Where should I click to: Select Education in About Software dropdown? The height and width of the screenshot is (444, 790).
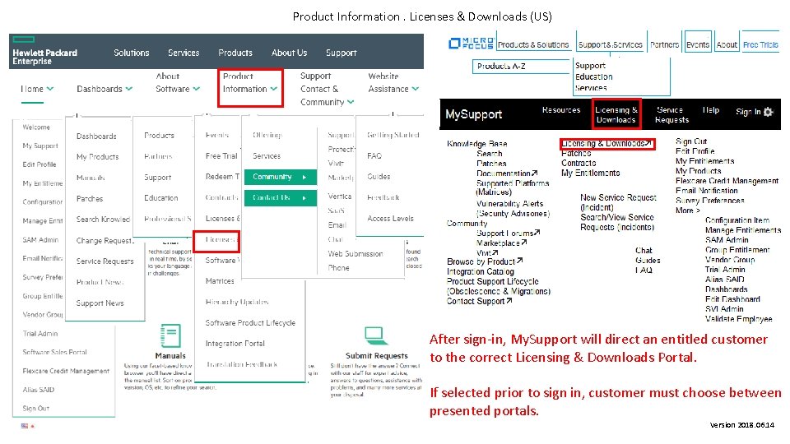coord(160,198)
